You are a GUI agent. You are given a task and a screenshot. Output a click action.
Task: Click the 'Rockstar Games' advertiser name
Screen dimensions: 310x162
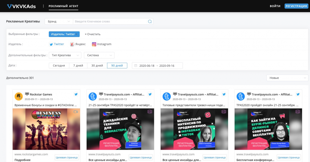point(41,94)
